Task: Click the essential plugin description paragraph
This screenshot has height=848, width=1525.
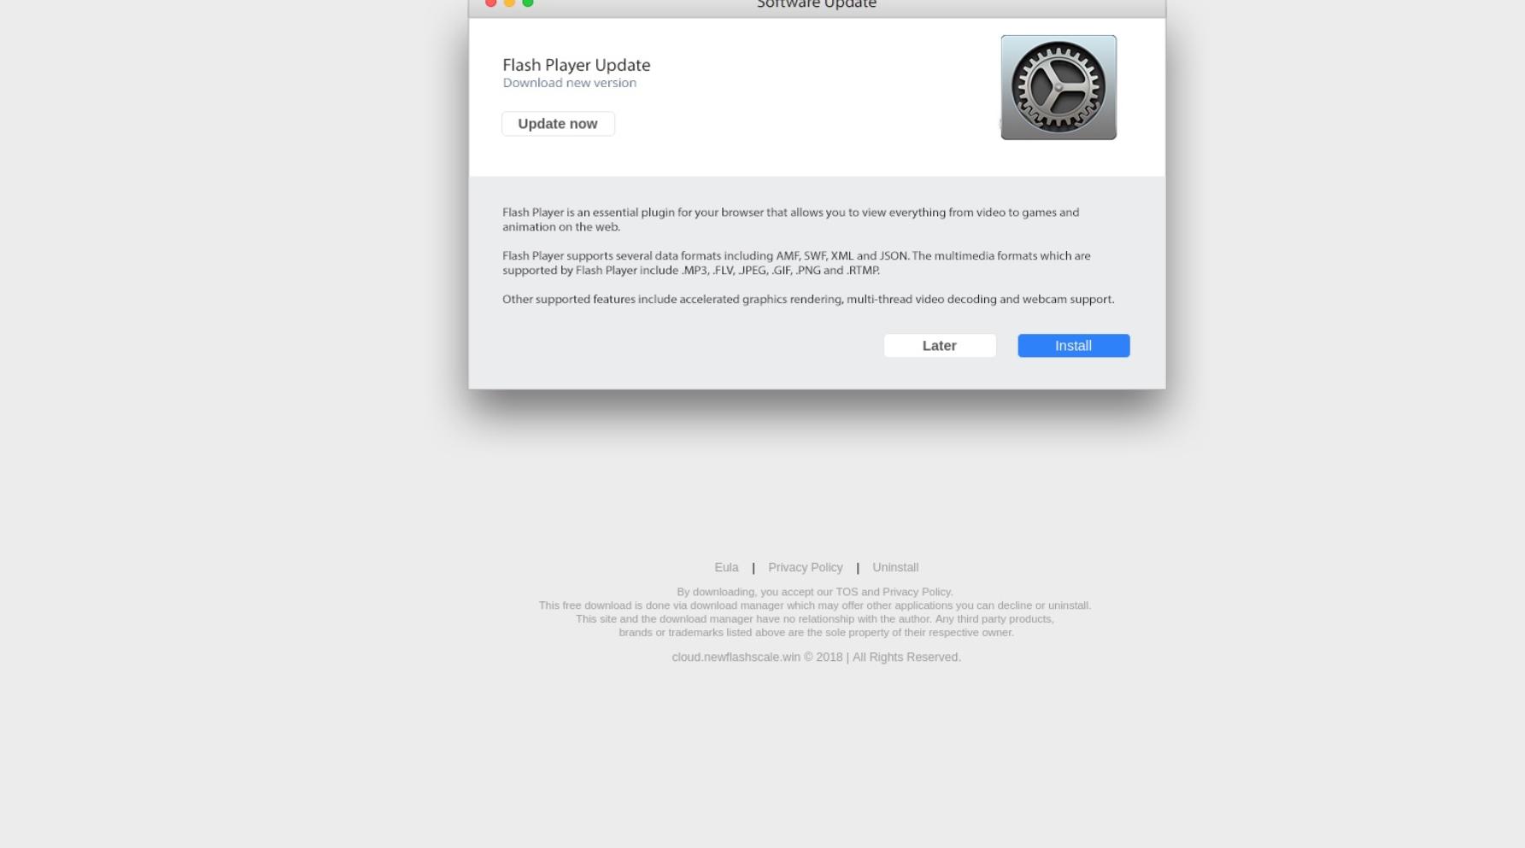Action: (x=791, y=219)
